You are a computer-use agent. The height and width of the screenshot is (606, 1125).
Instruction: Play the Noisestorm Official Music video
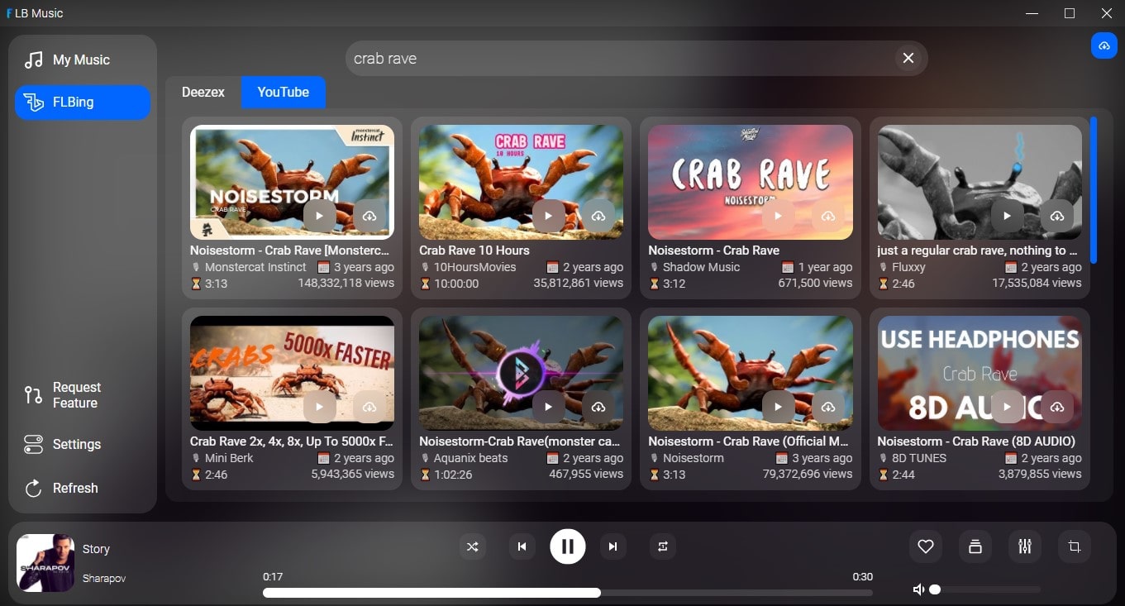[777, 407]
